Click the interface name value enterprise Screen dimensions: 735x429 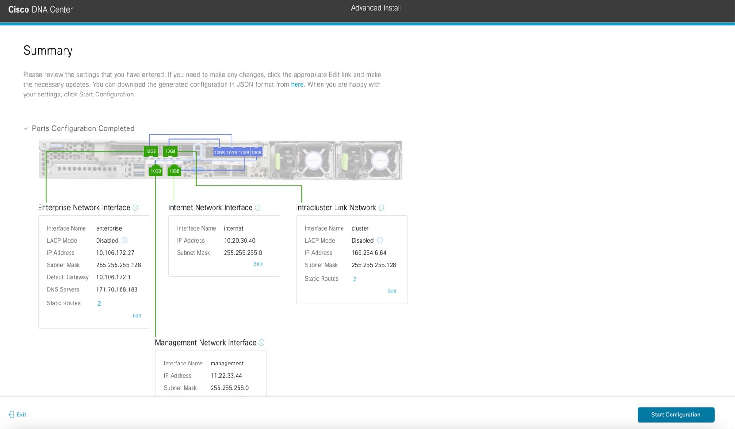coord(109,228)
